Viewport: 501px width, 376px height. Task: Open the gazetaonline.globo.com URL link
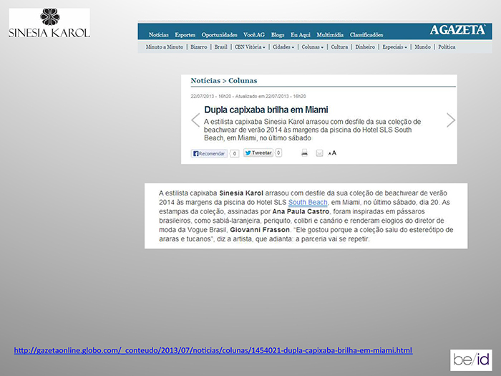pos(213,350)
